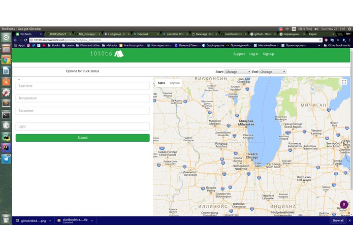Open Terminal from the dock
The image size is (353, 251).
tap(6, 115)
